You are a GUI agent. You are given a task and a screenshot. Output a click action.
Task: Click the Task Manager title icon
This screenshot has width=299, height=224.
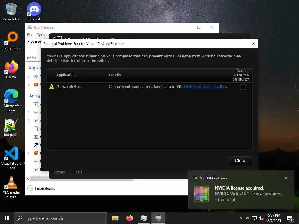[29, 27]
